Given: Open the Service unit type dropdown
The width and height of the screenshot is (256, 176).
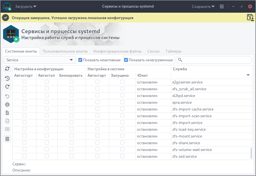Looking at the screenshot, I should click(40, 60).
